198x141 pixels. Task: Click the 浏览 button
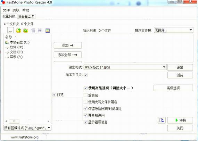[180, 75]
